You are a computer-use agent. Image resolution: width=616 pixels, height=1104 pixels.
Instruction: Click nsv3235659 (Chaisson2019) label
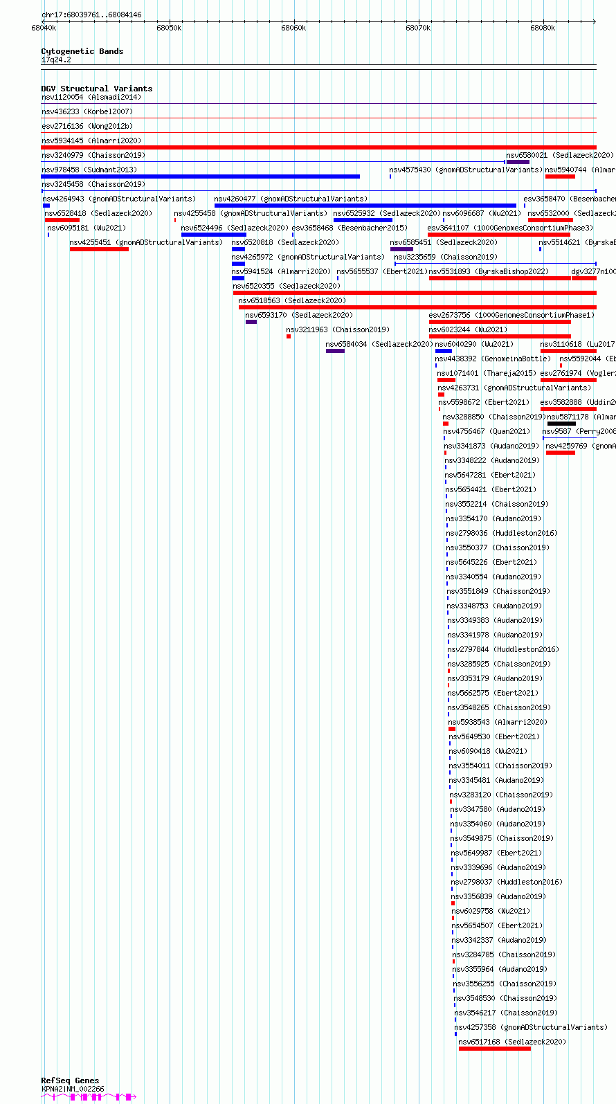click(446, 257)
